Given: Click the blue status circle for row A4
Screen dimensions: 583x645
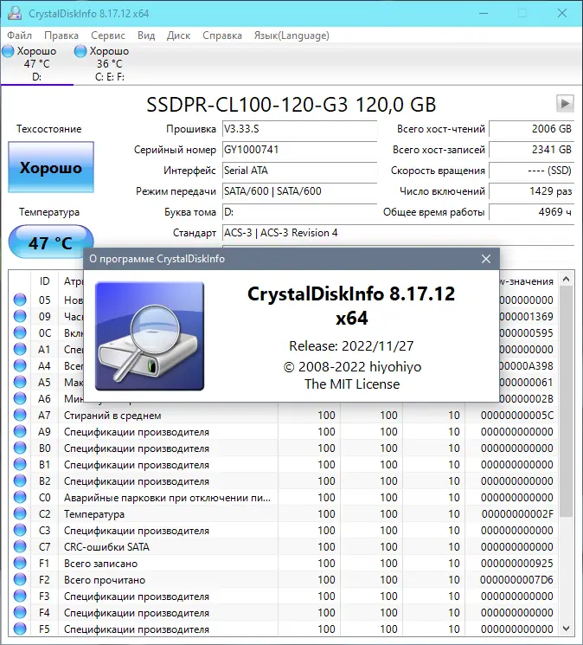Looking at the screenshot, I should pyautogui.click(x=20, y=365).
